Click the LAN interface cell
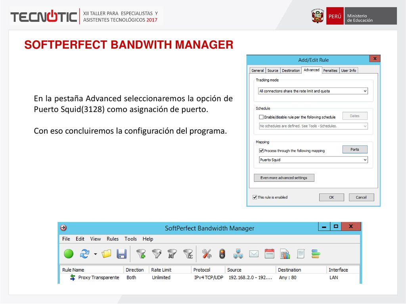This screenshot has height=304, width=406. click(334, 277)
